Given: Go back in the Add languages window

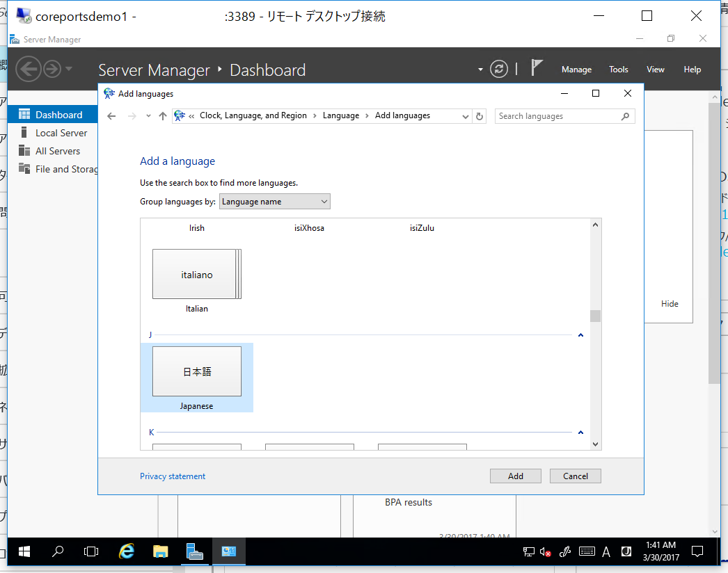Looking at the screenshot, I should pyautogui.click(x=111, y=116).
